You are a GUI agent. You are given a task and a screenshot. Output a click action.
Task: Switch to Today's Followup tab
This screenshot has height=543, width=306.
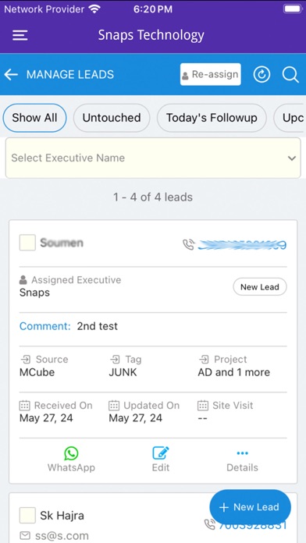(212, 118)
